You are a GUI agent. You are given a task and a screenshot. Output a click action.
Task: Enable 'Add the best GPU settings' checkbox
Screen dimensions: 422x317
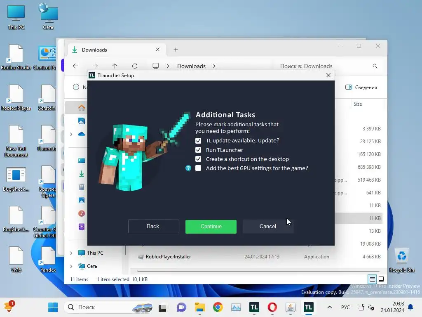click(198, 168)
